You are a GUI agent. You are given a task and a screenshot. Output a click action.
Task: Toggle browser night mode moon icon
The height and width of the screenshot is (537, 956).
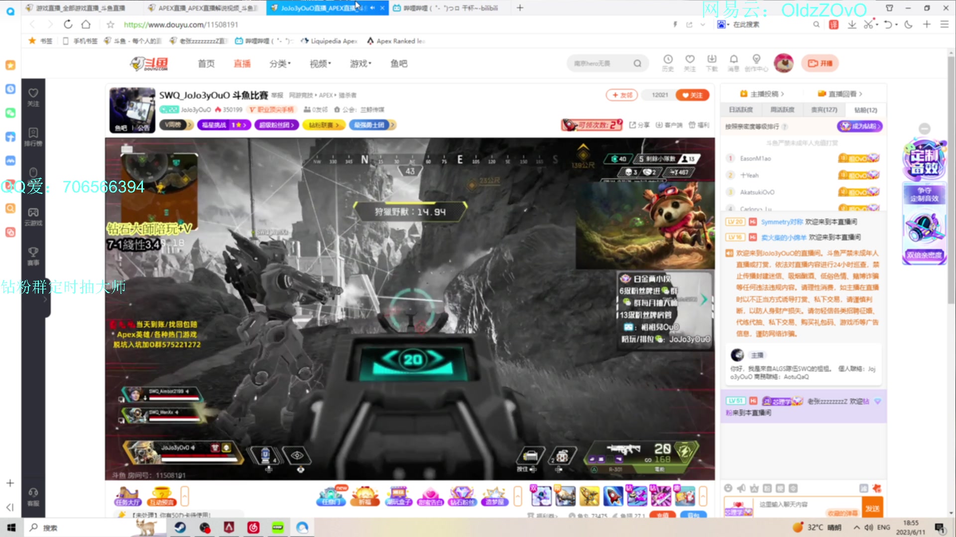(x=909, y=24)
